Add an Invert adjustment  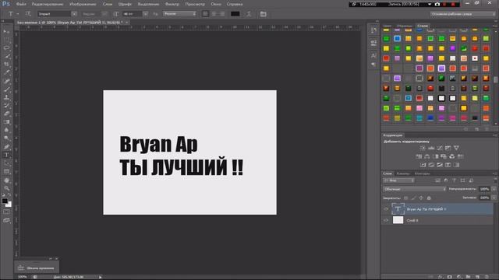[423, 165]
